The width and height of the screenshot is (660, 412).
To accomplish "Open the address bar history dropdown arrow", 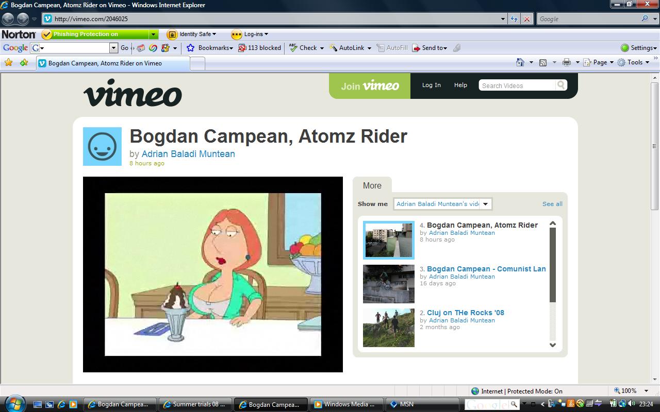I will (503, 19).
